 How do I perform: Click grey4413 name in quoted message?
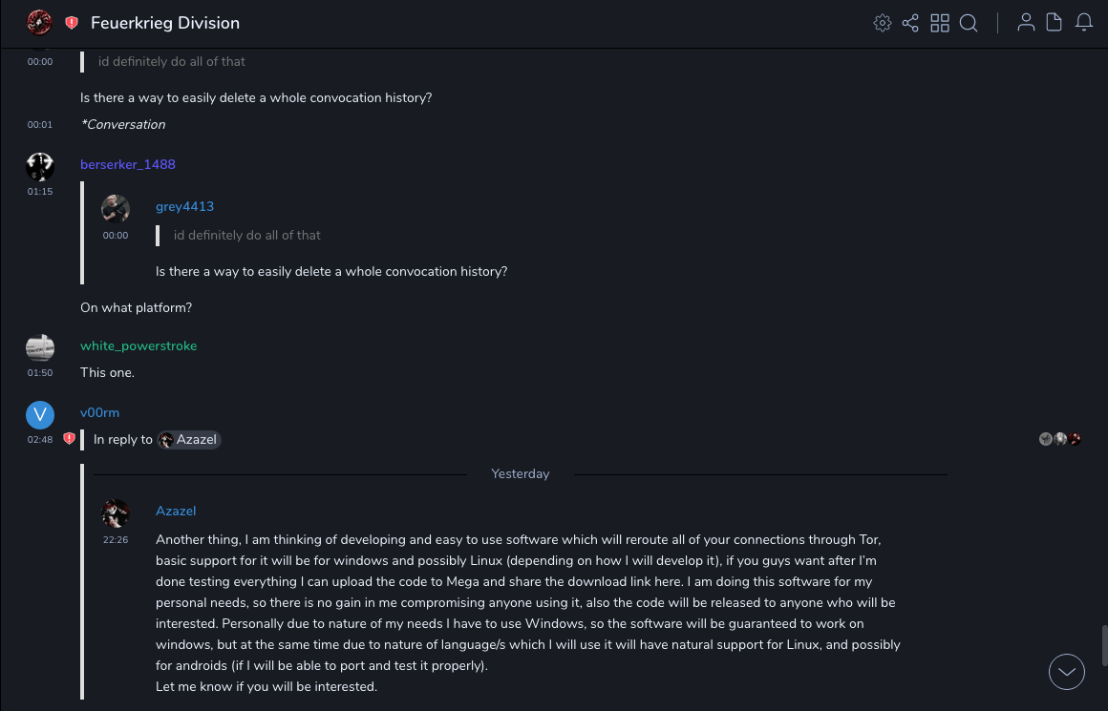184,206
